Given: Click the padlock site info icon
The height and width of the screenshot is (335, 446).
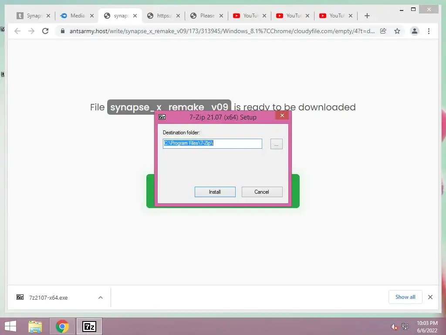Looking at the screenshot, I should click(x=63, y=31).
